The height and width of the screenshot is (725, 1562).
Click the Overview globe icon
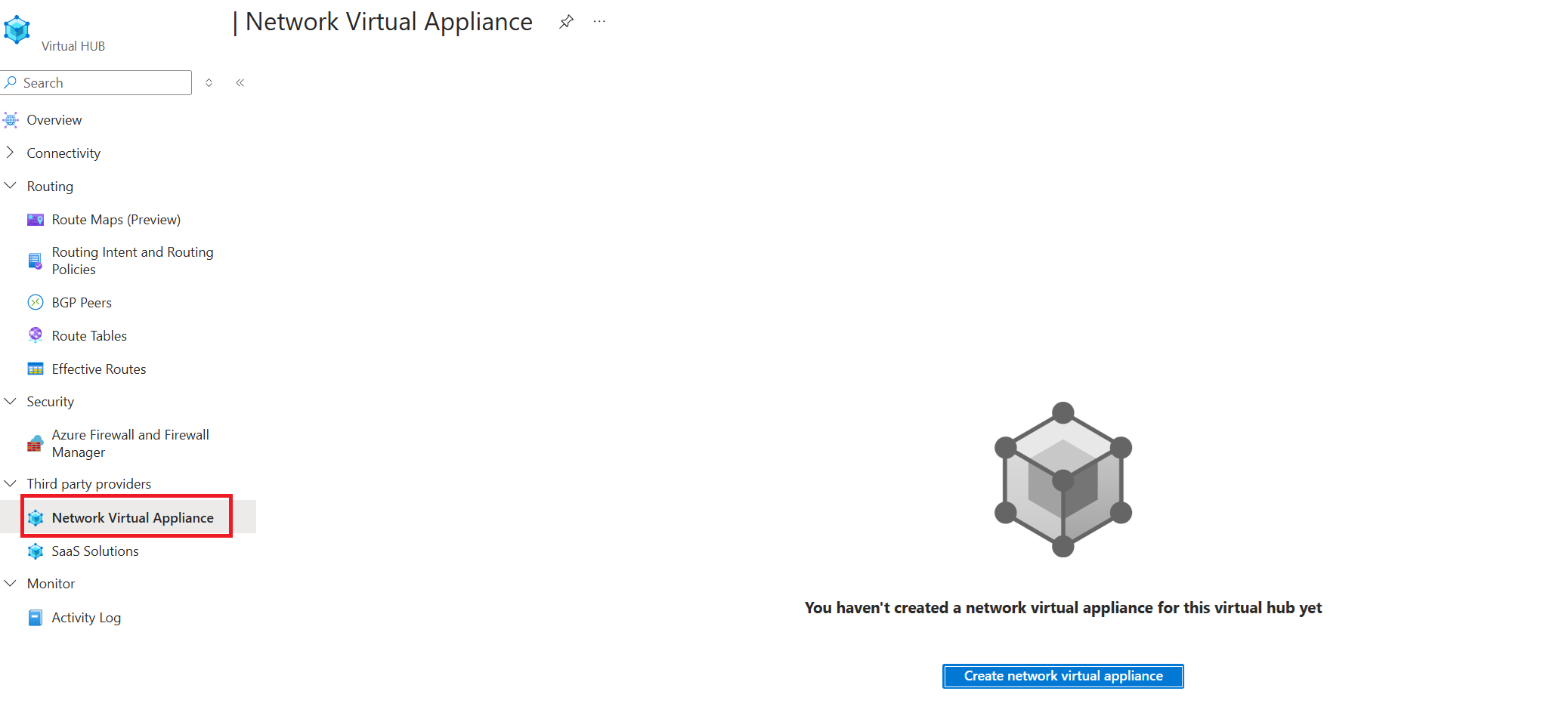click(x=11, y=120)
